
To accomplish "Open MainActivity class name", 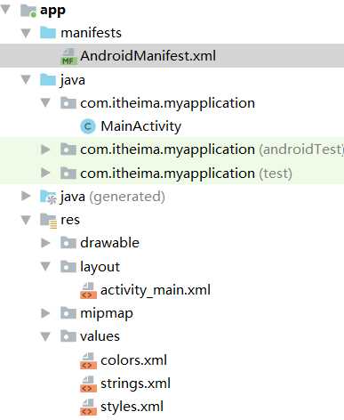I will (140, 126).
